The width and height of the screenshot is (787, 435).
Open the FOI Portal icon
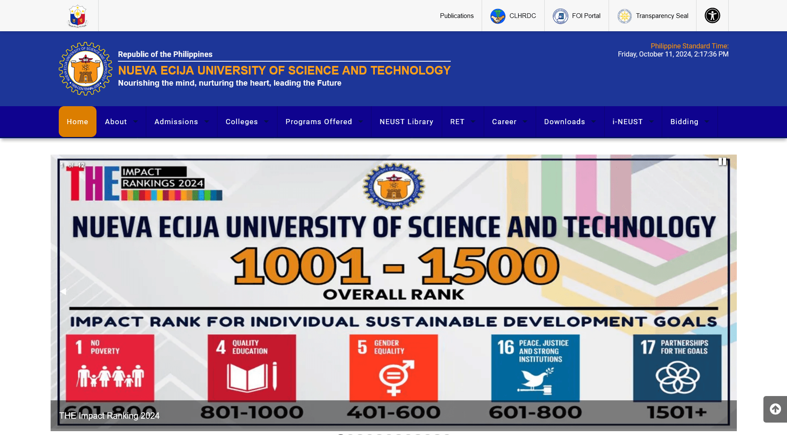click(561, 16)
